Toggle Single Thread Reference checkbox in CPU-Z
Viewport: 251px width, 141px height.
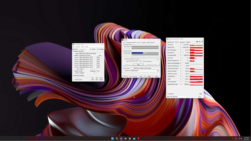point(124,48)
